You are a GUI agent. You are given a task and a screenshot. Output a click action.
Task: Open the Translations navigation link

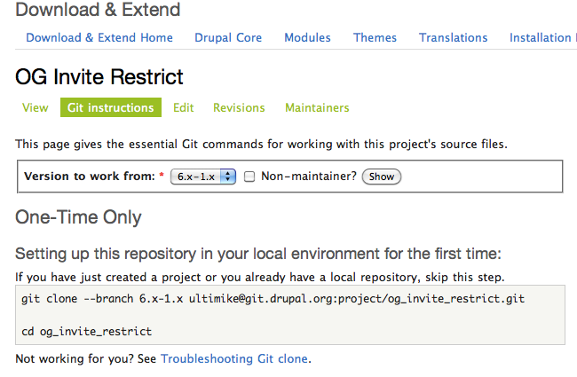(x=453, y=37)
